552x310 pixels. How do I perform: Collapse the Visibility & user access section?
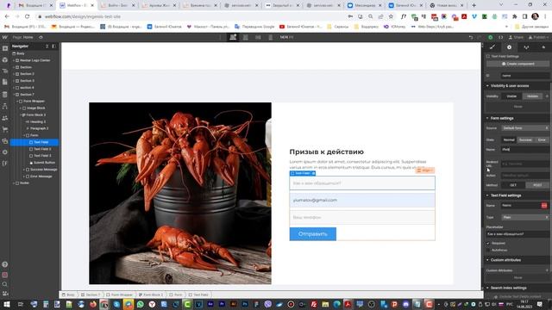(488, 86)
